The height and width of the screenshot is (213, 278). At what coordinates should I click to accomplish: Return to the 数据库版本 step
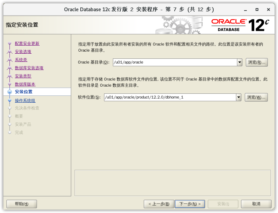[x=25, y=84]
